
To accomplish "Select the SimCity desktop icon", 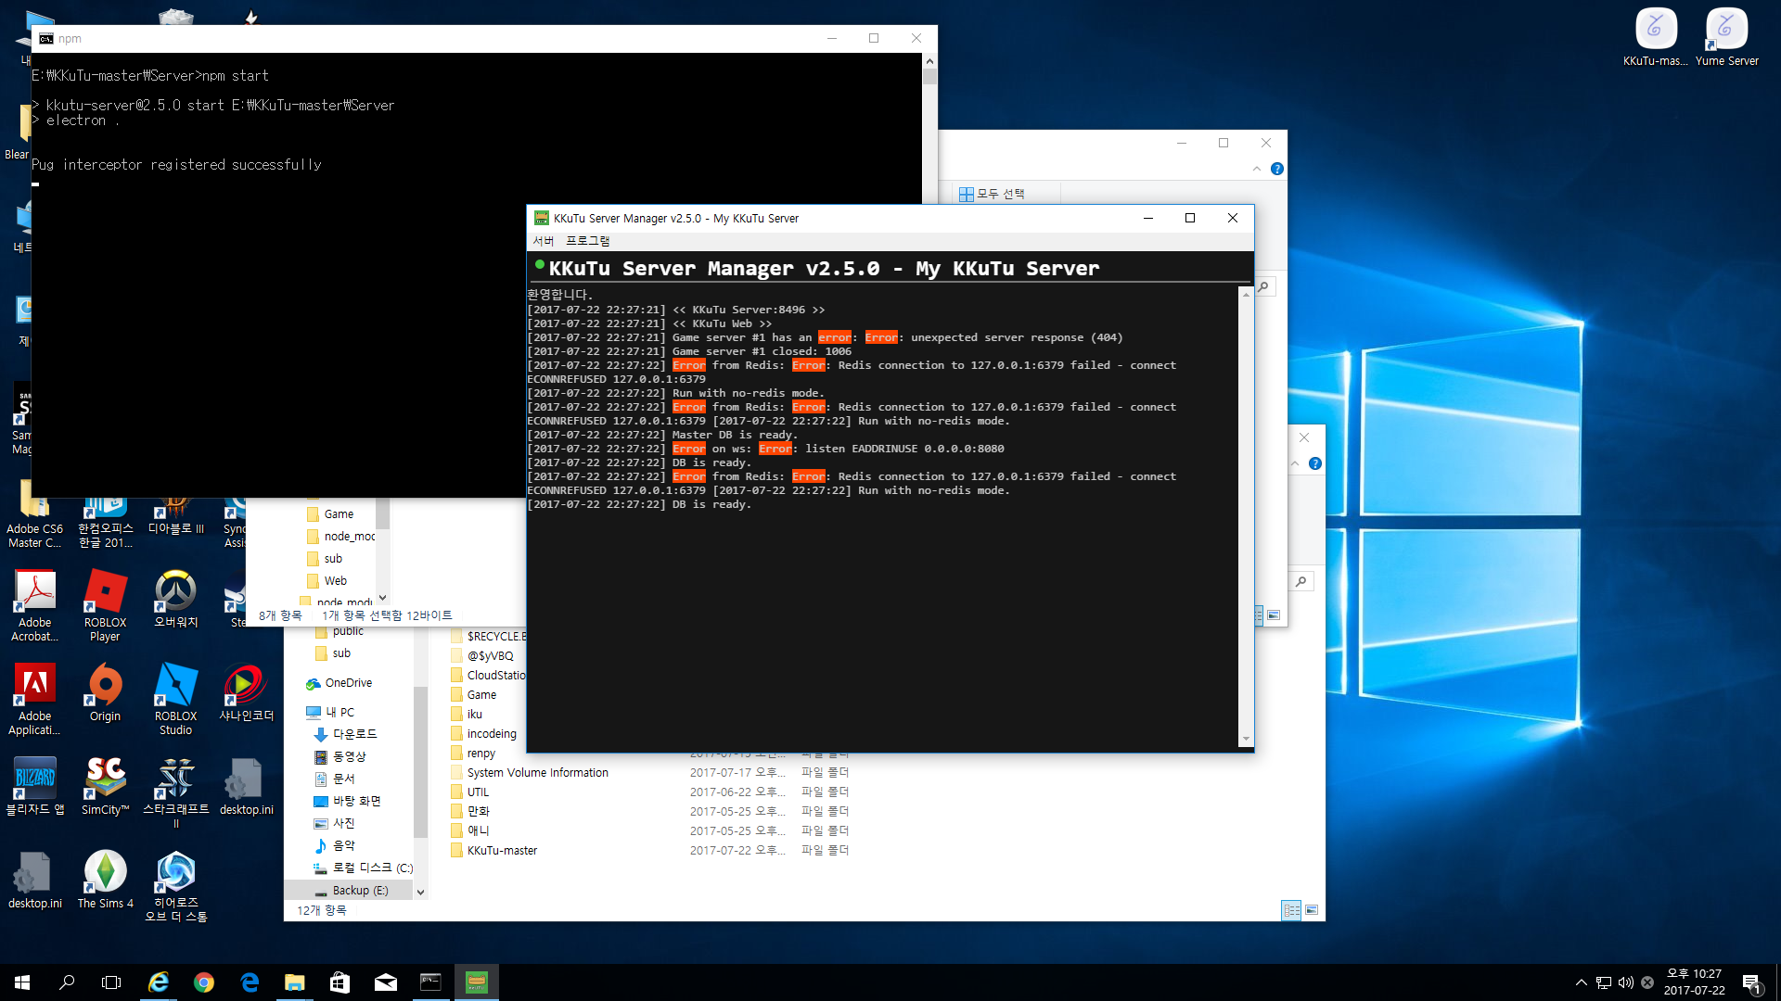I will (105, 786).
